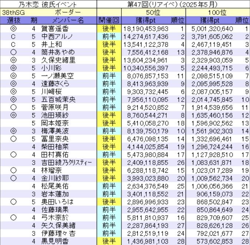Select member name 一ノ瀬美空

(57, 76)
